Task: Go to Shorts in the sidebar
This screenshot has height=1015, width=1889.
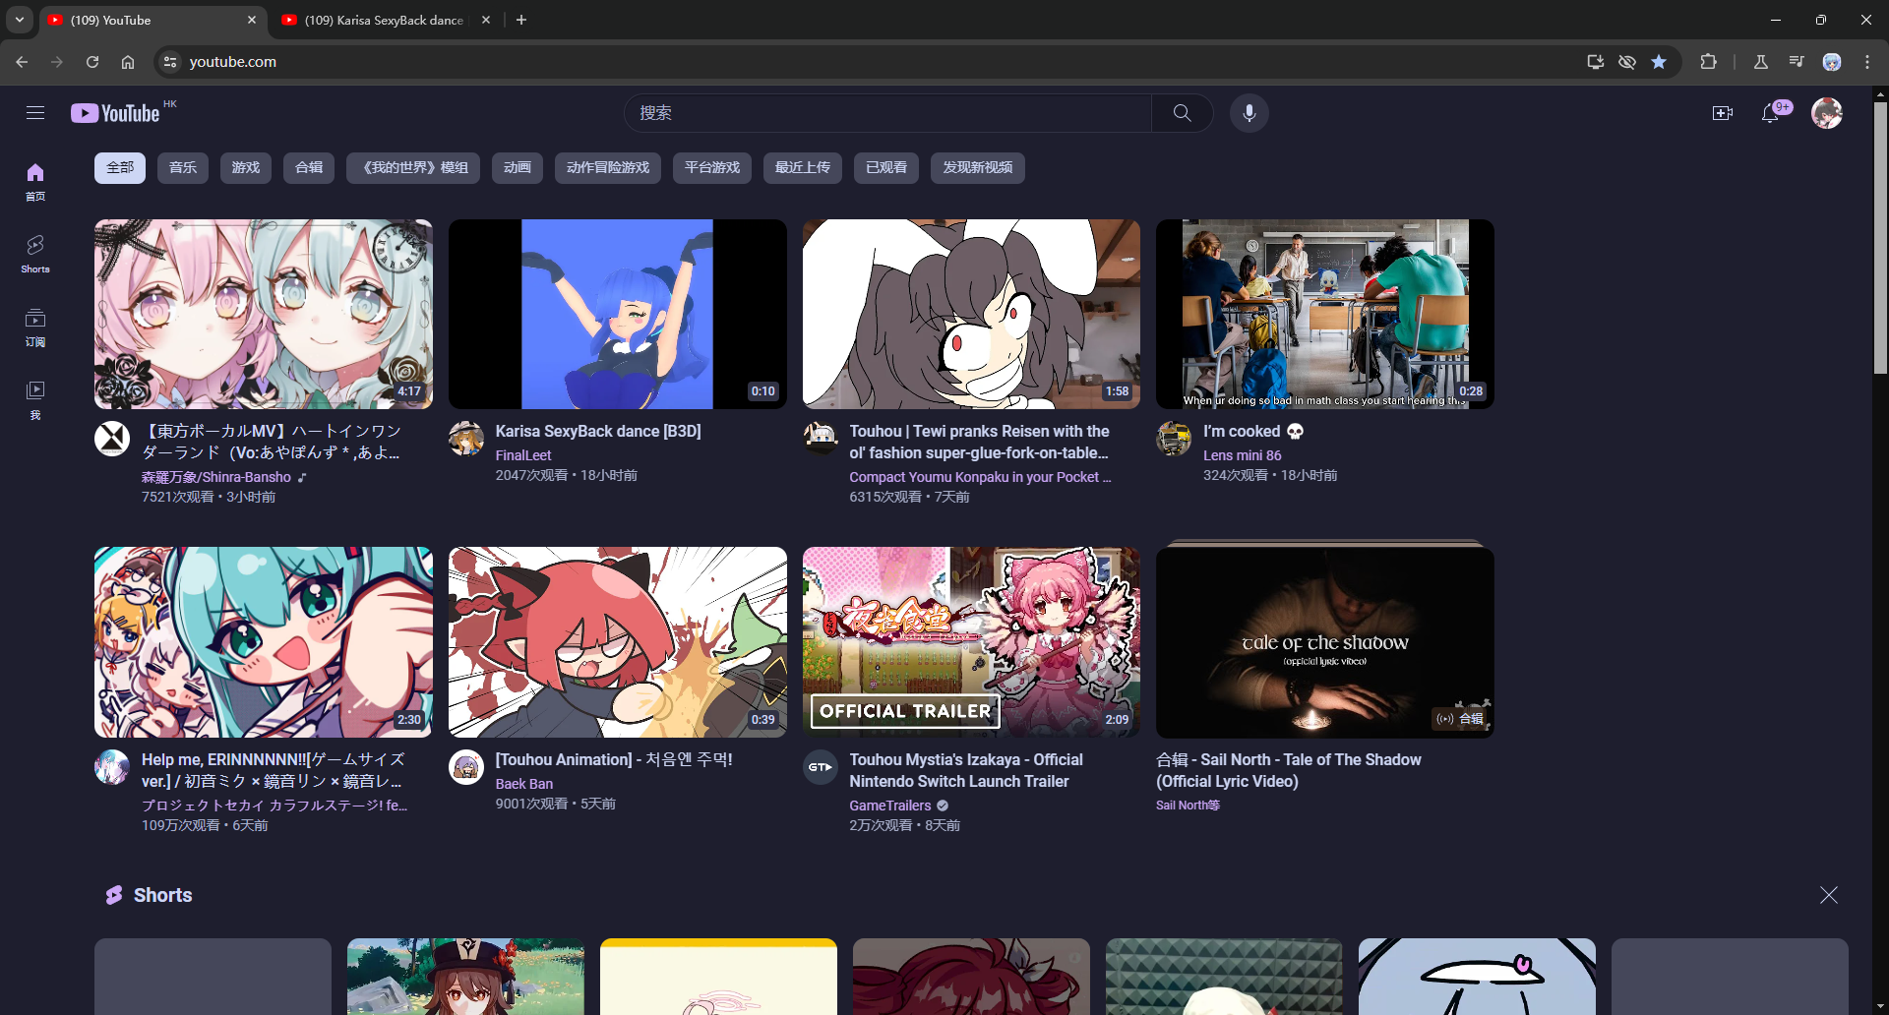Action: point(35,253)
